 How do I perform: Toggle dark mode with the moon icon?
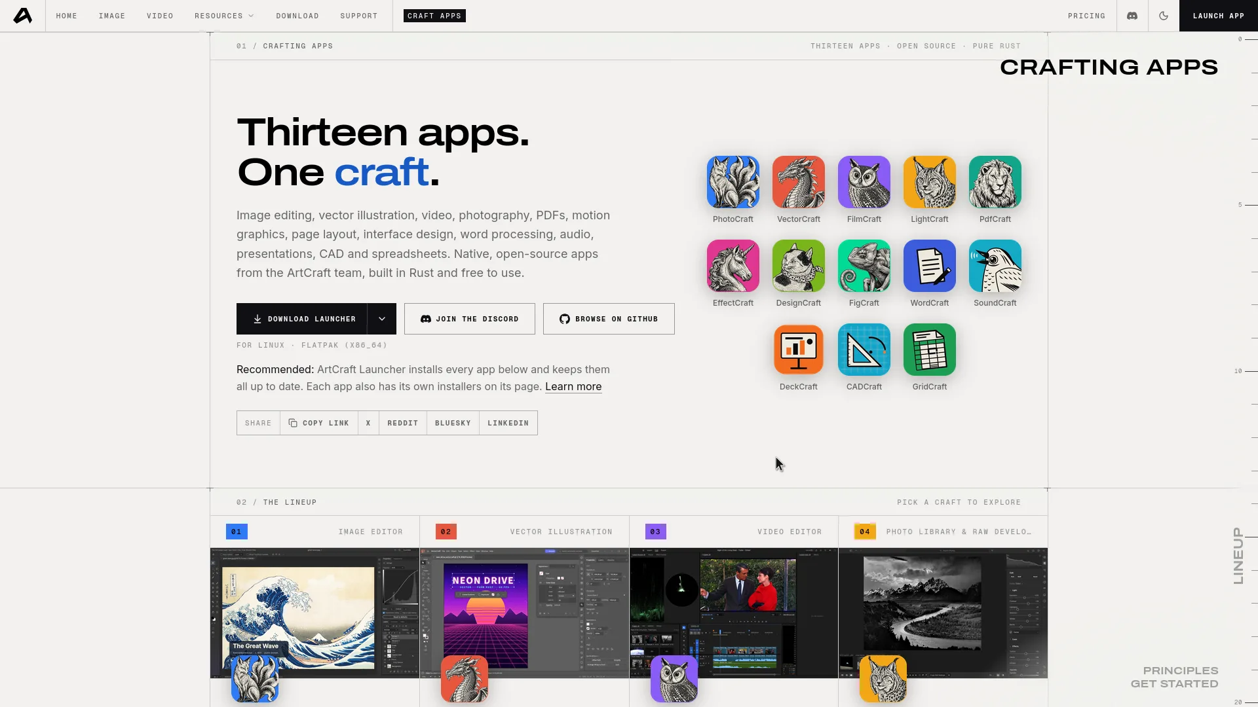pyautogui.click(x=1164, y=16)
